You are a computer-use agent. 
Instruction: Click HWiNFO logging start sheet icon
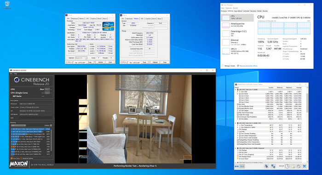coord(293,166)
